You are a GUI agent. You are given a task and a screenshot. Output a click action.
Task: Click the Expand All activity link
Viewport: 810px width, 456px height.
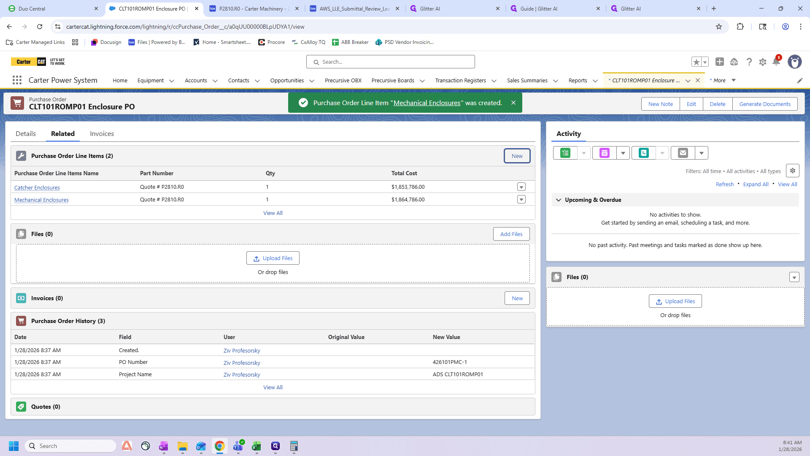[x=756, y=184]
